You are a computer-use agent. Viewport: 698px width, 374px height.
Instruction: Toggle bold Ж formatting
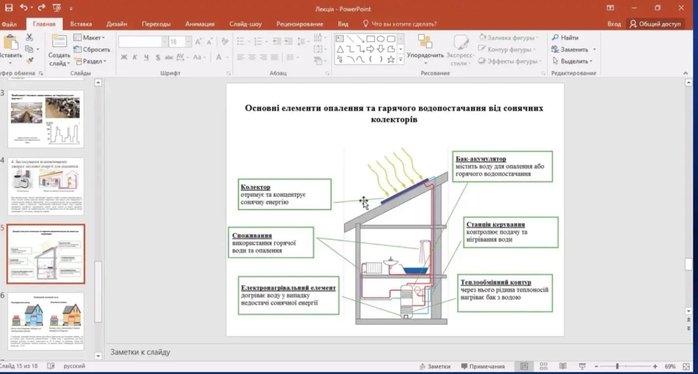pyautogui.click(x=124, y=57)
